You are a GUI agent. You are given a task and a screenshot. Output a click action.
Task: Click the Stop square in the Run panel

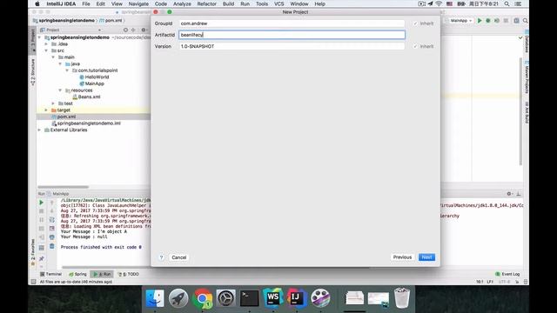coord(41,211)
